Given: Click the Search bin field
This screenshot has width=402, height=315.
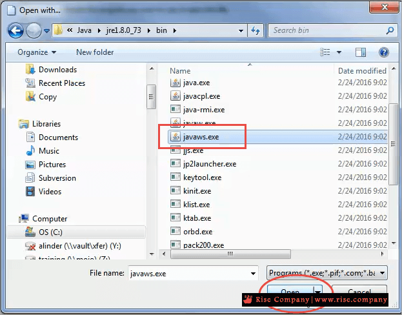Looking at the screenshot, I should (x=334, y=30).
